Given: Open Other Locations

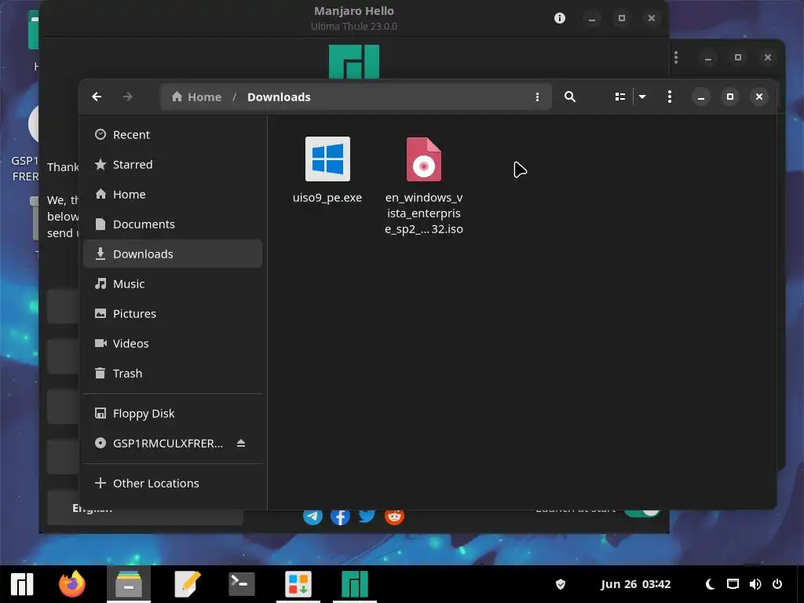Looking at the screenshot, I should click(x=172, y=483).
